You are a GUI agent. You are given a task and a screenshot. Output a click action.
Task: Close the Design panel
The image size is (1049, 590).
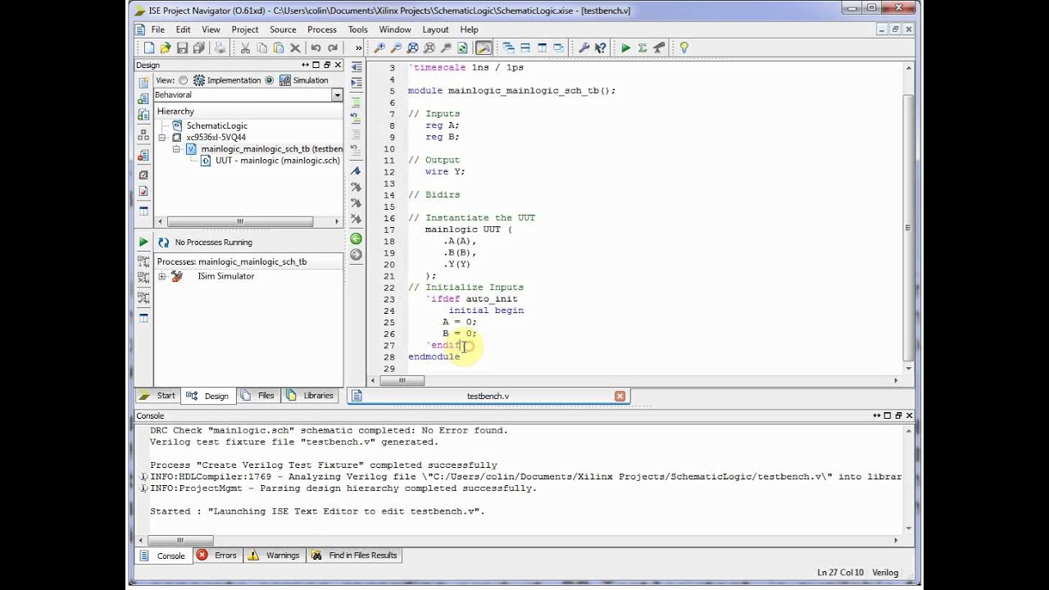338,66
